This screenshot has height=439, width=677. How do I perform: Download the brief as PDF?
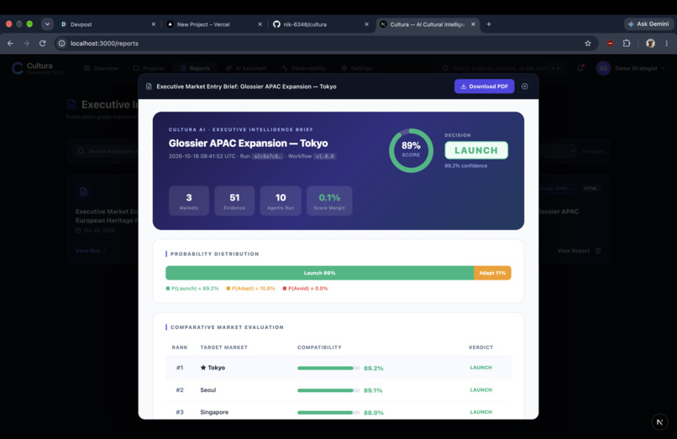(484, 86)
